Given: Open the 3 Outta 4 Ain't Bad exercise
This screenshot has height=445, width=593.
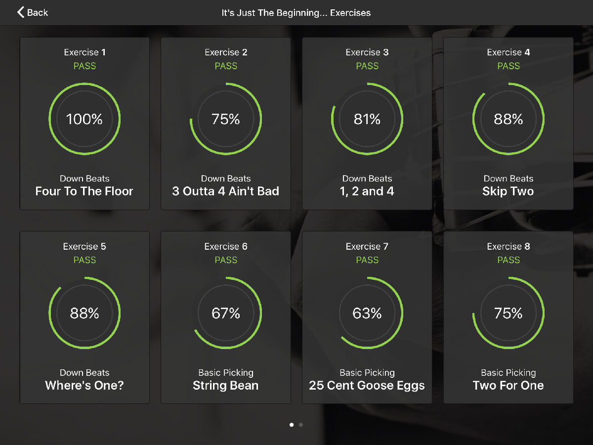Looking at the screenshot, I should 226,124.
